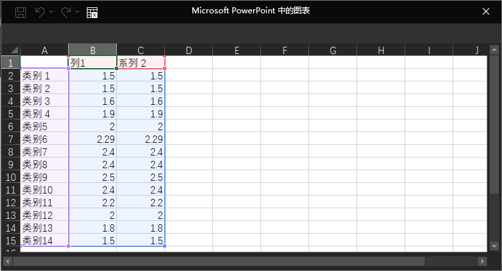Select value 1.6 in column B
Screen dimensions: 502x271
(93, 101)
